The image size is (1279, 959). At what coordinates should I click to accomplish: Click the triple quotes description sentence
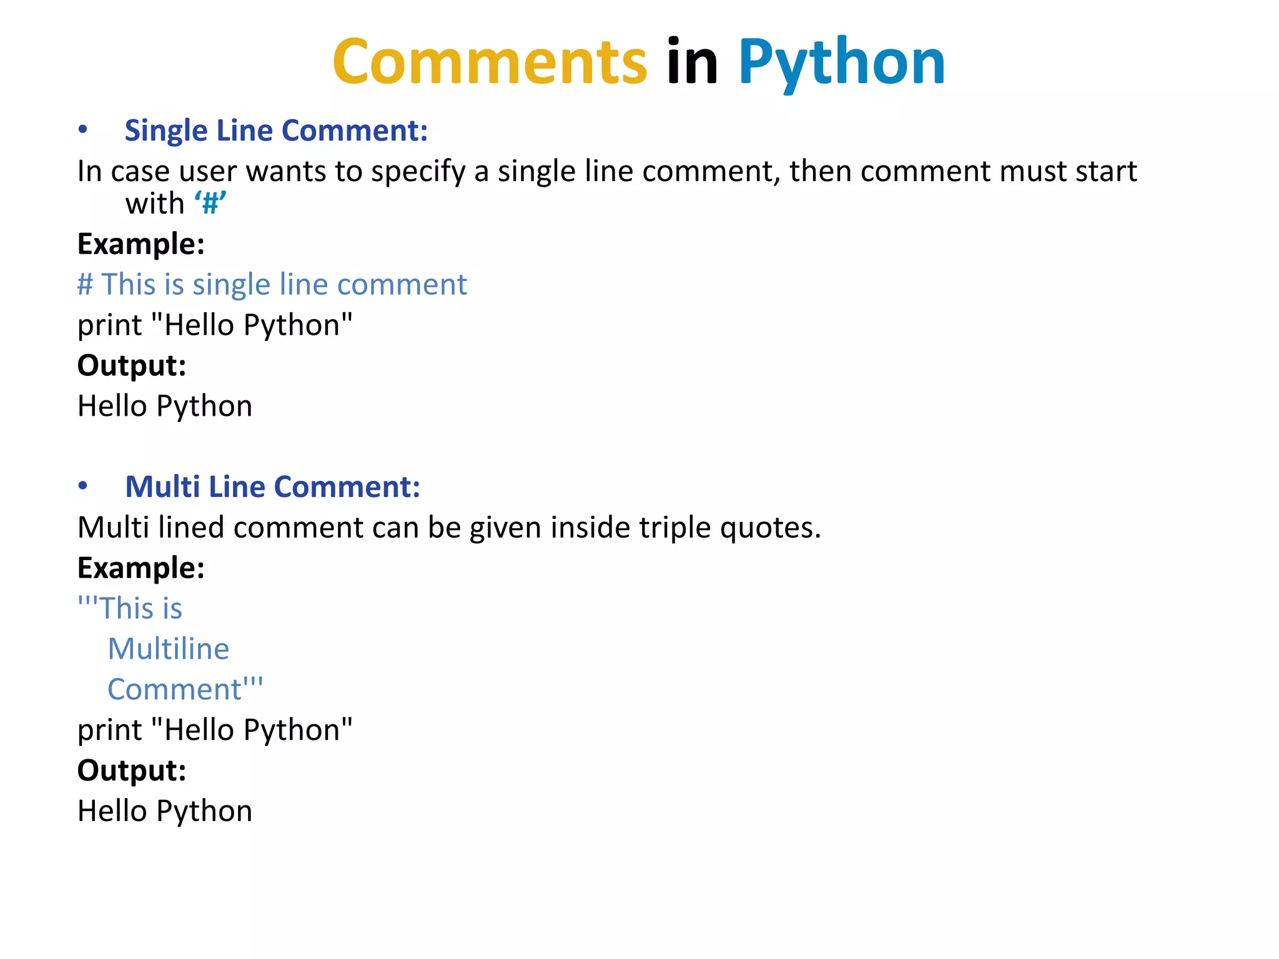449,528
